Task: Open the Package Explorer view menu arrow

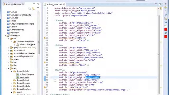Action: tap(38, 8)
